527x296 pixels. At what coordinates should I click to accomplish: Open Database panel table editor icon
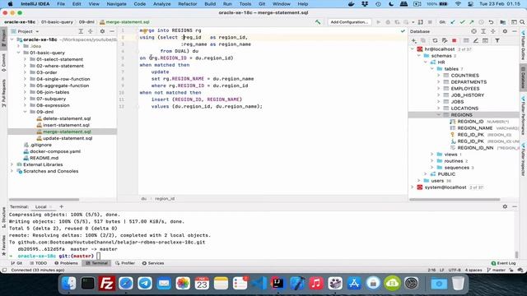tap(466, 40)
